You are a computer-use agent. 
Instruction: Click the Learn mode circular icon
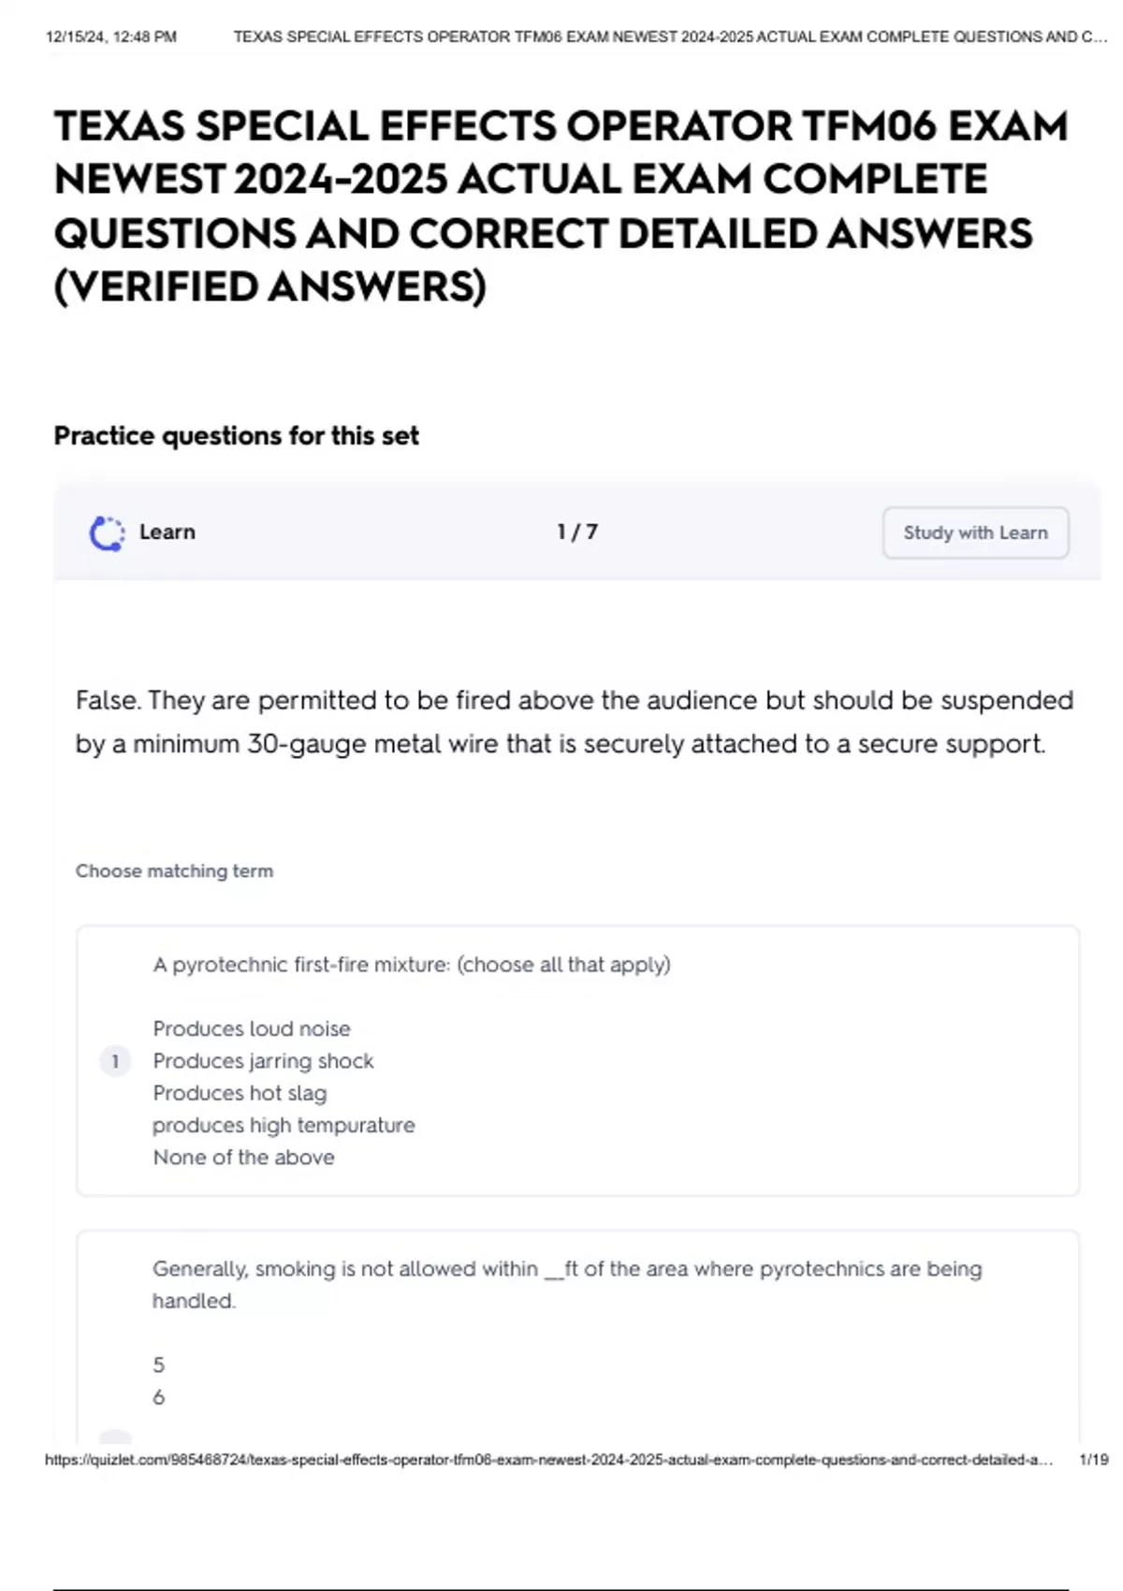click(107, 533)
